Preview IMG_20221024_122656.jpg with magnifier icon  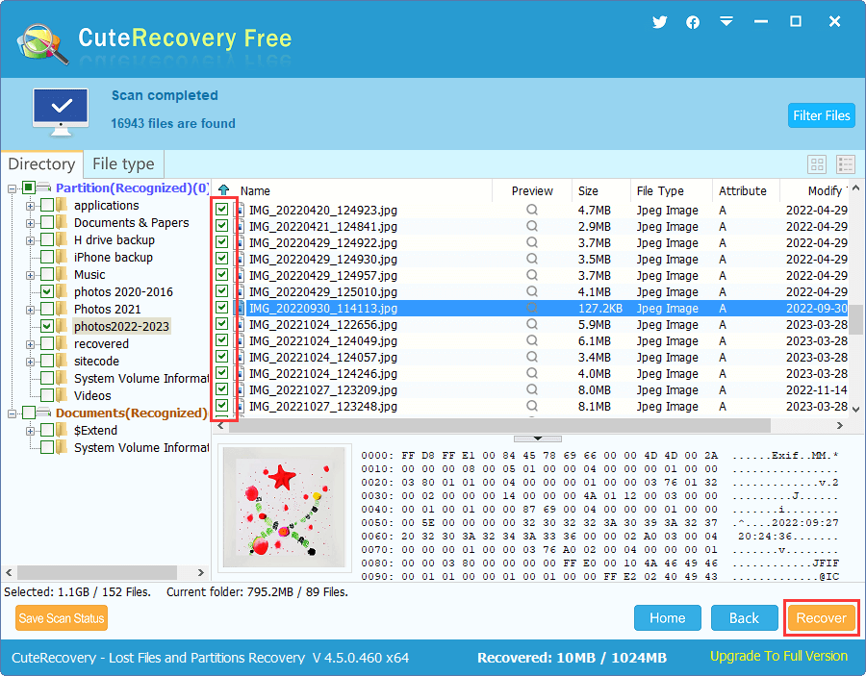point(532,325)
